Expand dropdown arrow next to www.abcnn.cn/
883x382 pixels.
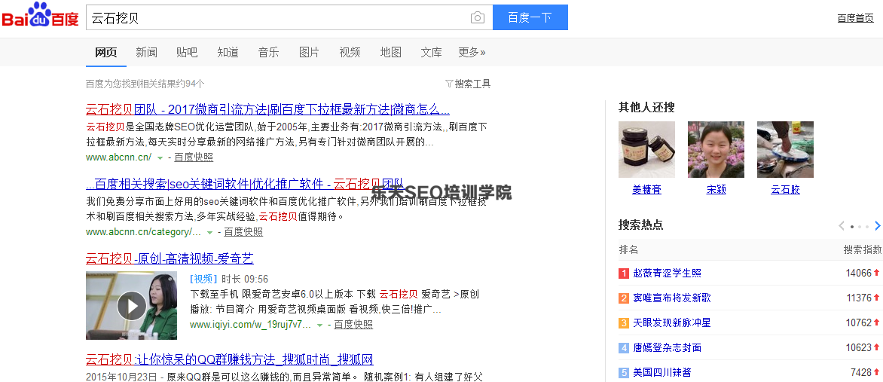point(160,157)
